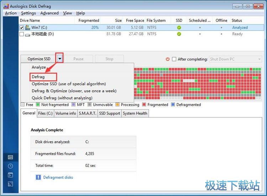The height and width of the screenshot is (196, 267).
Task: Click the Win7 (C:) drive icon
Action: point(27,27)
